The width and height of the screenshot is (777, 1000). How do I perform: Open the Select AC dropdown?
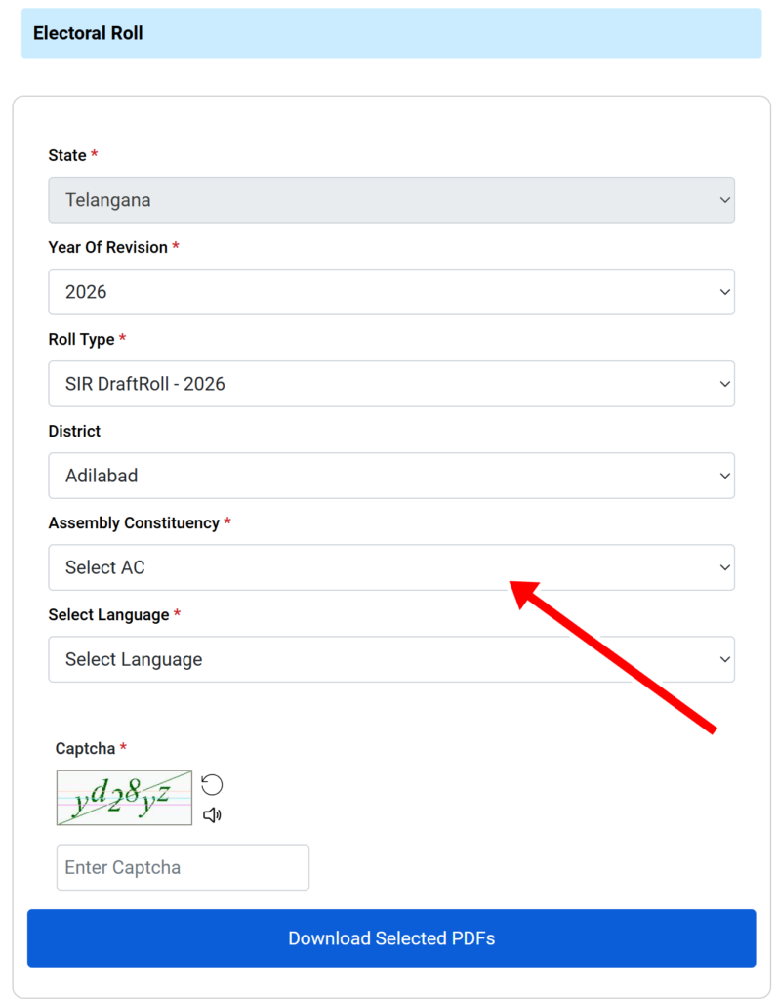(x=391, y=567)
